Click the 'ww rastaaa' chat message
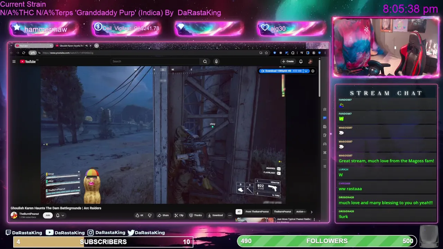 (x=350, y=189)
